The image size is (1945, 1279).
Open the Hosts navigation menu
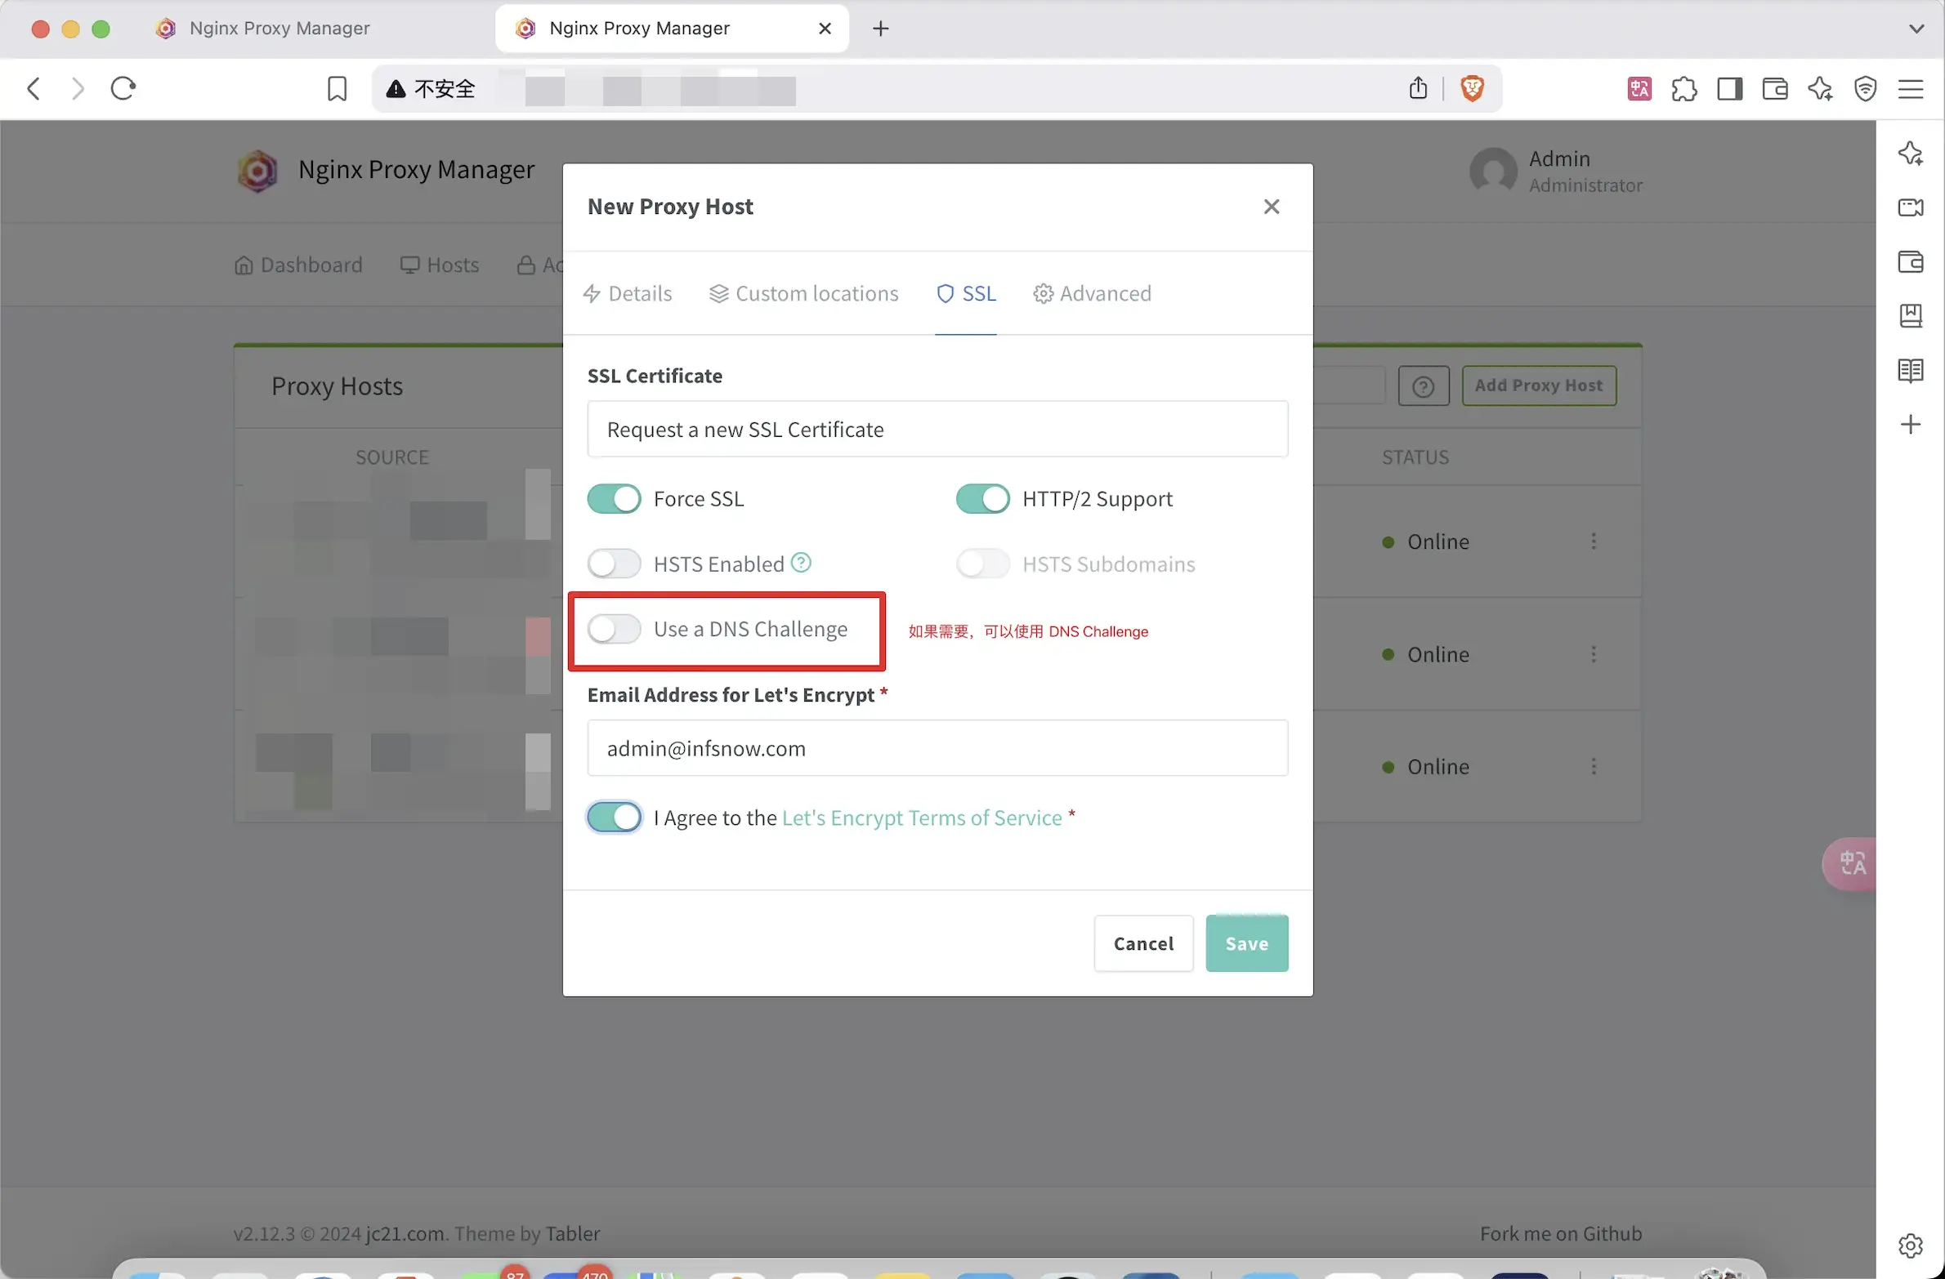pyautogui.click(x=440, y=265)
